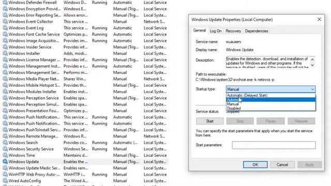This screenshot has width=331, height=186.
Task: Click the wuauserv service name value
Action: (x=233, y=42)
